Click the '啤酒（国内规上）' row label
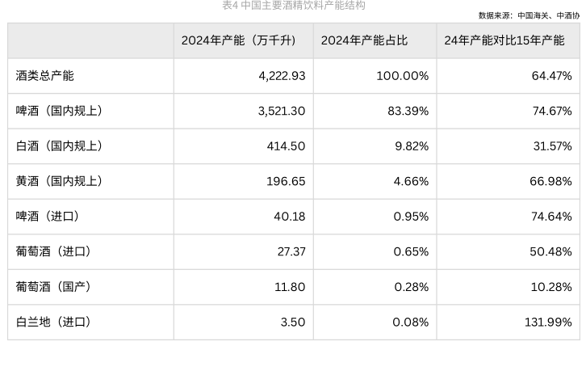 pyautogui.click(x=60, y=111)
